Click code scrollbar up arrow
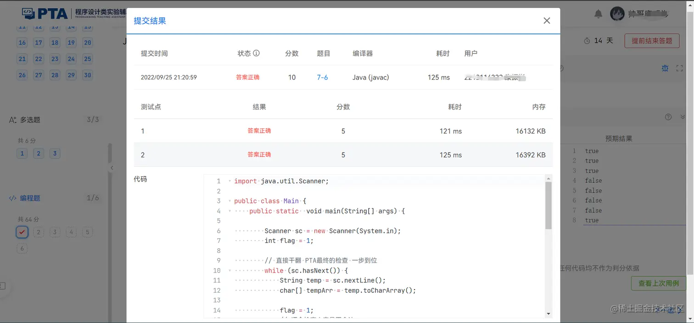 (548, 178)
